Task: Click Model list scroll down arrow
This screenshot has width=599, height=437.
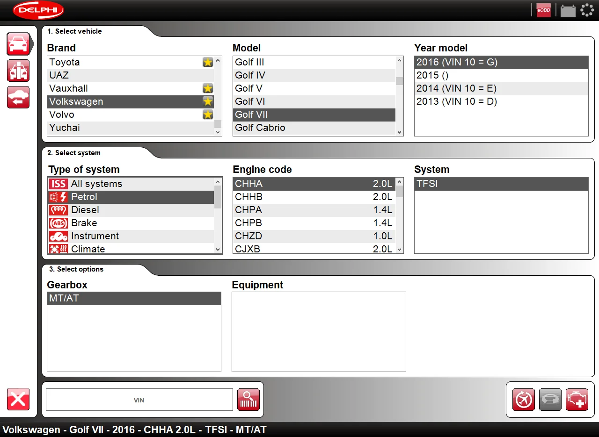Action: [399, 132]
